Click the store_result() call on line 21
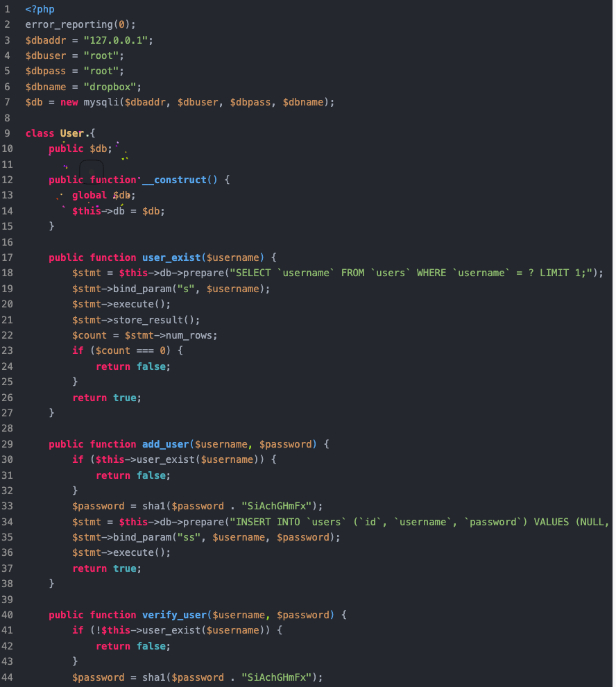 coord(154,320)
